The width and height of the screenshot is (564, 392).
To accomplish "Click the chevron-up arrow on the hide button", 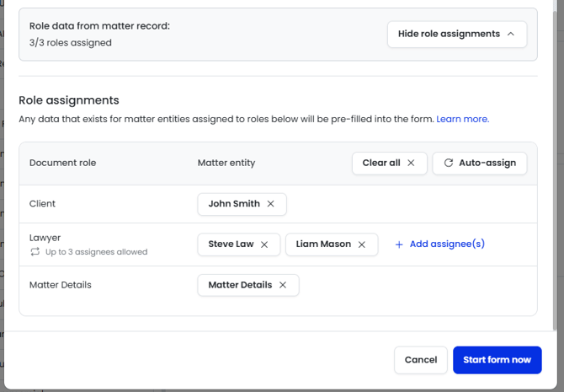I will pos(510,34).
